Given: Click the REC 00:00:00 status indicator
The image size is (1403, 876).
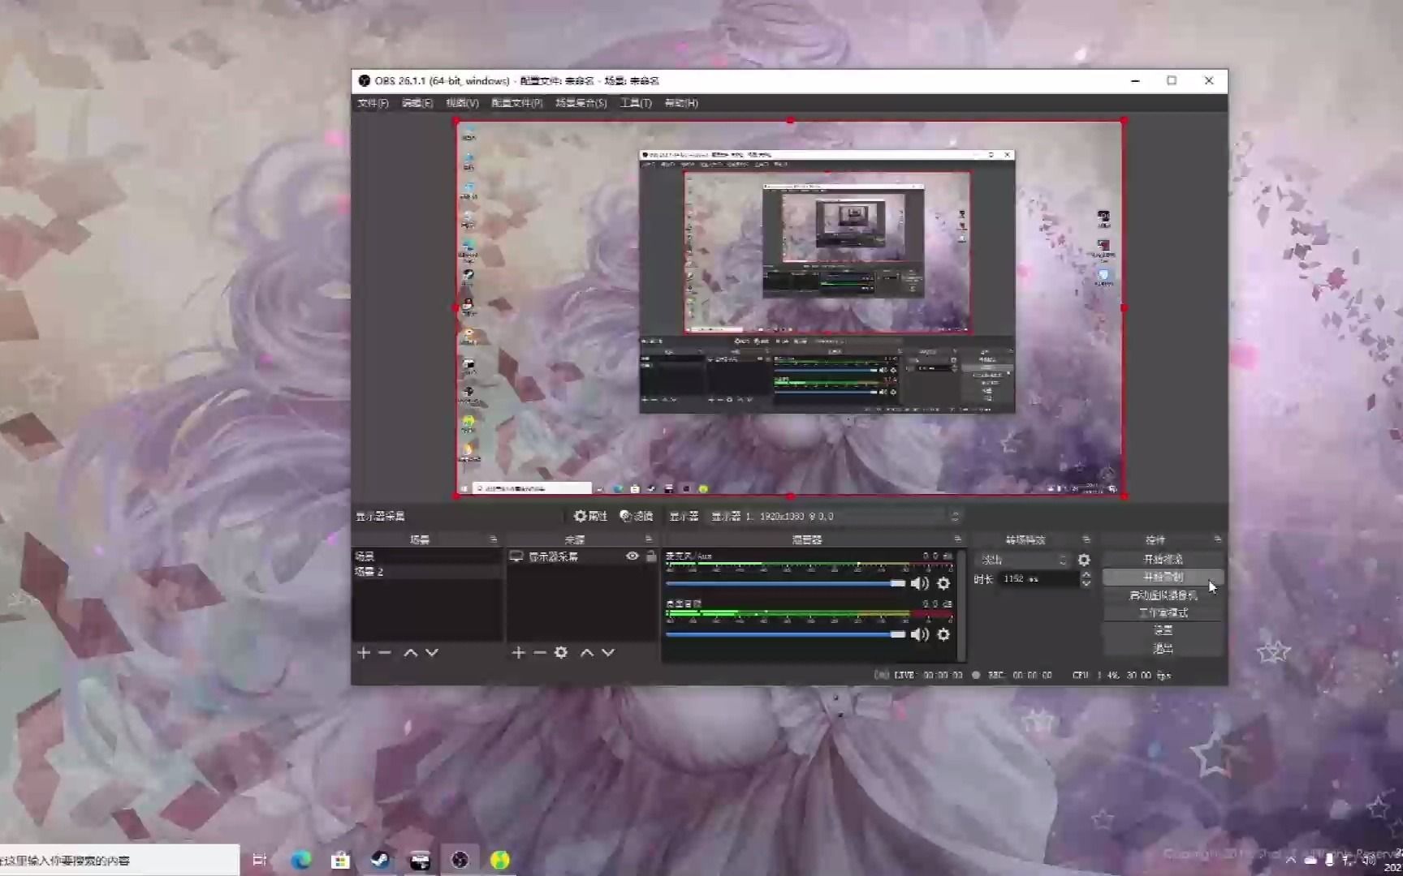Looking at the screenshot, I should pyautogui.click(x=1012, y=675).
